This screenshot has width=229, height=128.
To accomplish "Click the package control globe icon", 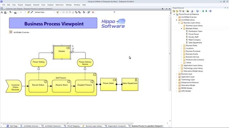I will pos(197,11).
